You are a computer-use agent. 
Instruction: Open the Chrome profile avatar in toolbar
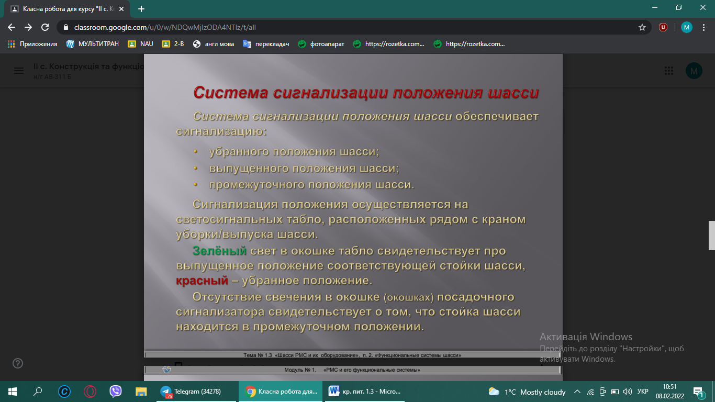pyautogui.click(x=687, y=27)
